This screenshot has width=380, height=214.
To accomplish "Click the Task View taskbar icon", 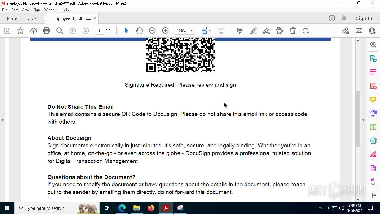I will point(107,208).
